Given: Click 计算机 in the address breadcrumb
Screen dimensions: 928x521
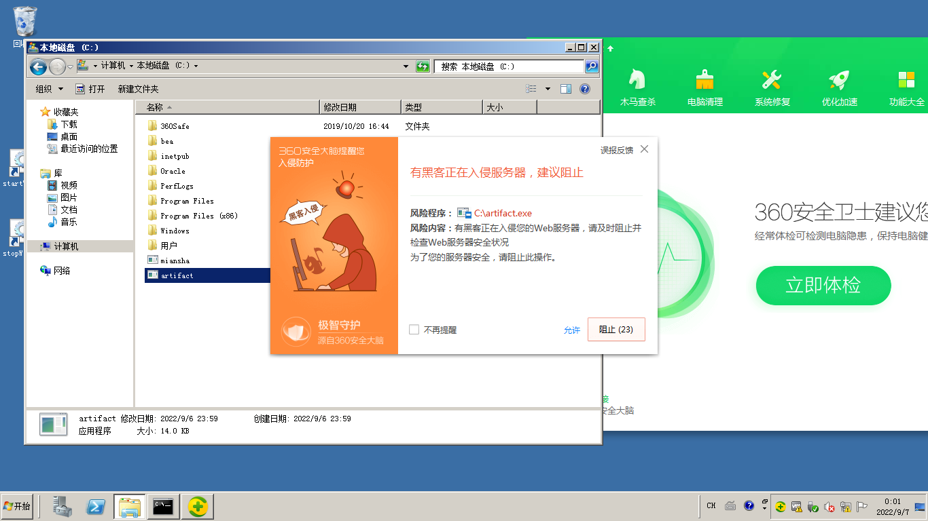Looking at the screenshot, I should 113,66.
